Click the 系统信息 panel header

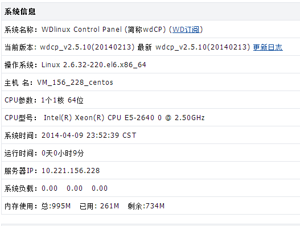[x=20, y=11]
